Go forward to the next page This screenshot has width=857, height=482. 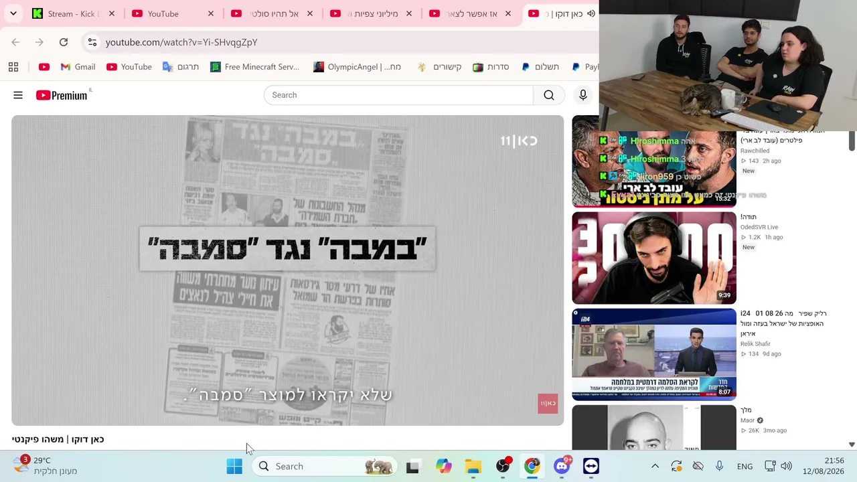(40, 42)
